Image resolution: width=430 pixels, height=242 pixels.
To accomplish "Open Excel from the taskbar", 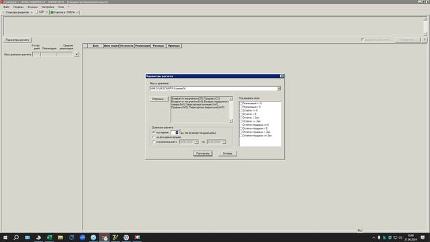I will [49, 237].
